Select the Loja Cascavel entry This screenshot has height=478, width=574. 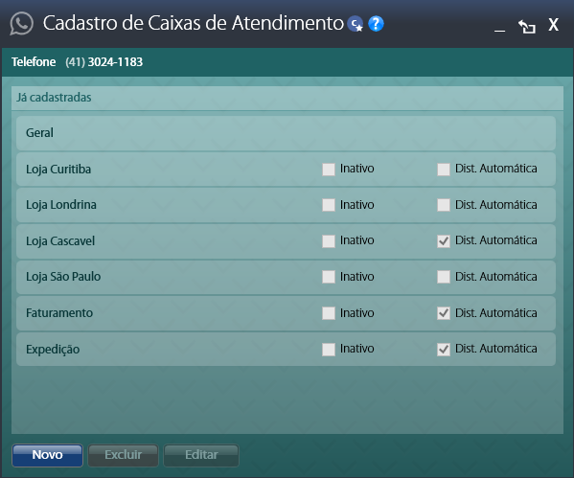click(286, 241)
